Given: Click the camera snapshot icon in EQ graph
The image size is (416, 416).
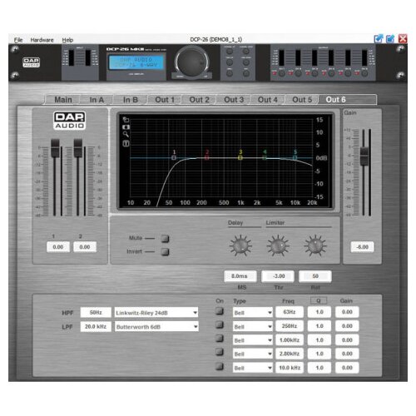Looking at the screenshot, I should pyautogui.click(x=126, y=127).
